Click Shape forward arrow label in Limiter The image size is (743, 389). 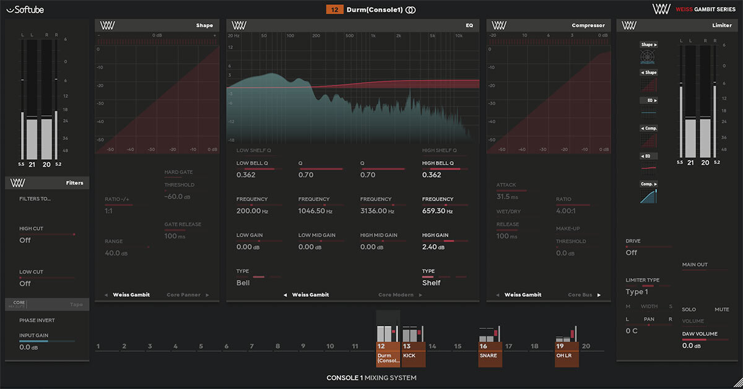click(648, 45)
